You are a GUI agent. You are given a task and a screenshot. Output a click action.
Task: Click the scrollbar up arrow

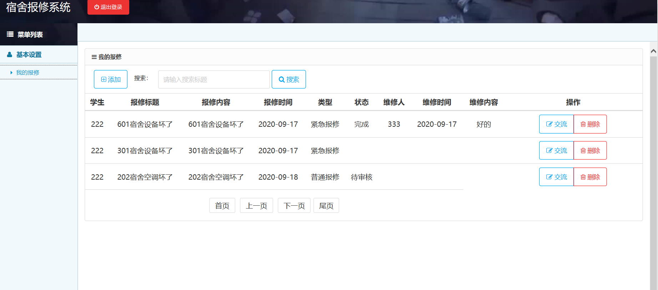point(653,51)
